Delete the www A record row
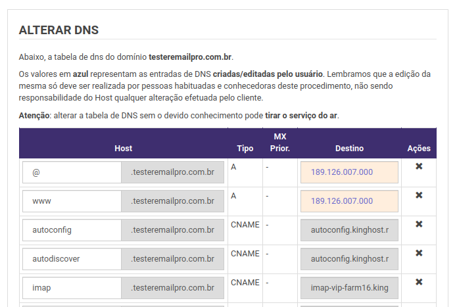The height and width of the screenshot is (307, 457). coord(419,195)
